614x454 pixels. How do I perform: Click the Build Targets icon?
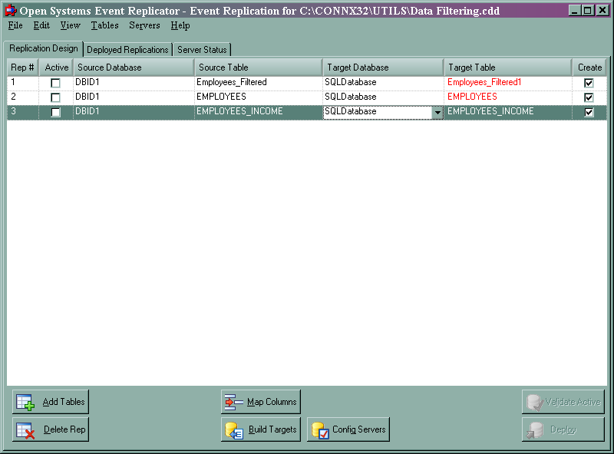pyautogui.click(x=232, y=429)
